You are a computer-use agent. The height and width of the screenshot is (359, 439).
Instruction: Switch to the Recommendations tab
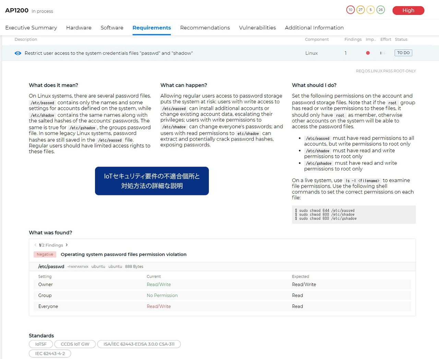pos(205,28)
